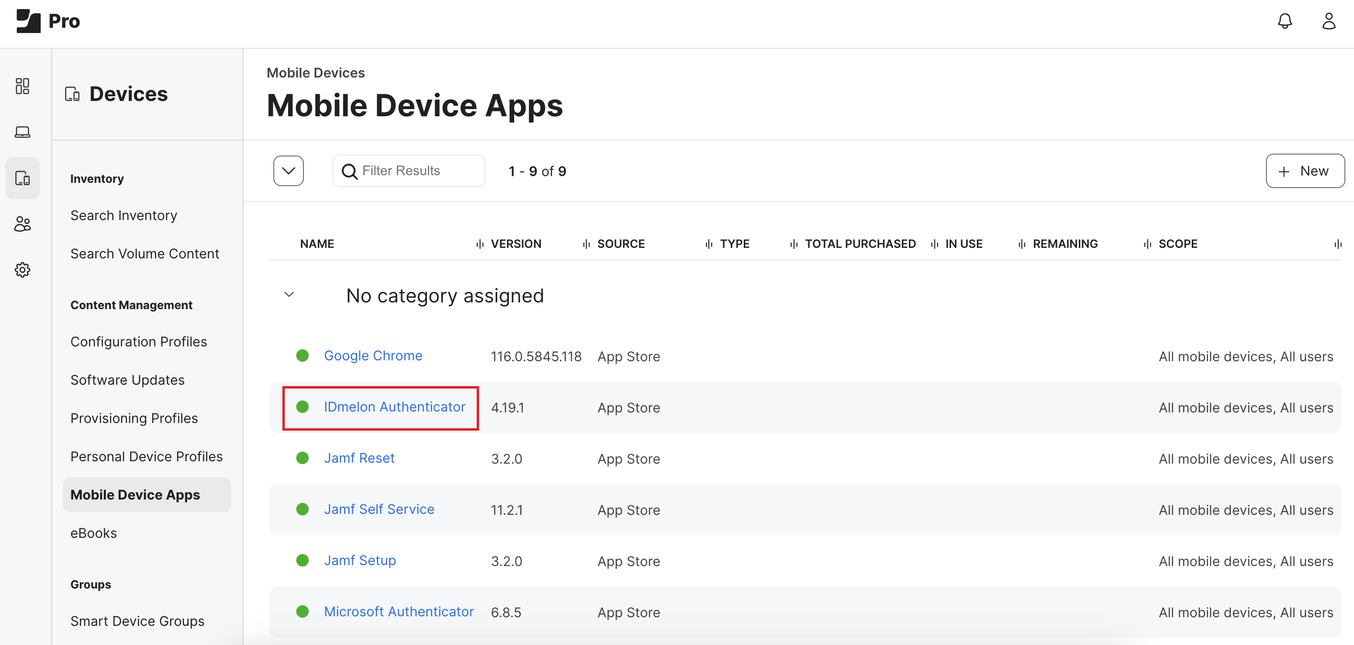The width and height of the screenshot is (1354, 645).
Task: Click the magnifier icon in Filter Results
Action: pos(349,171)
